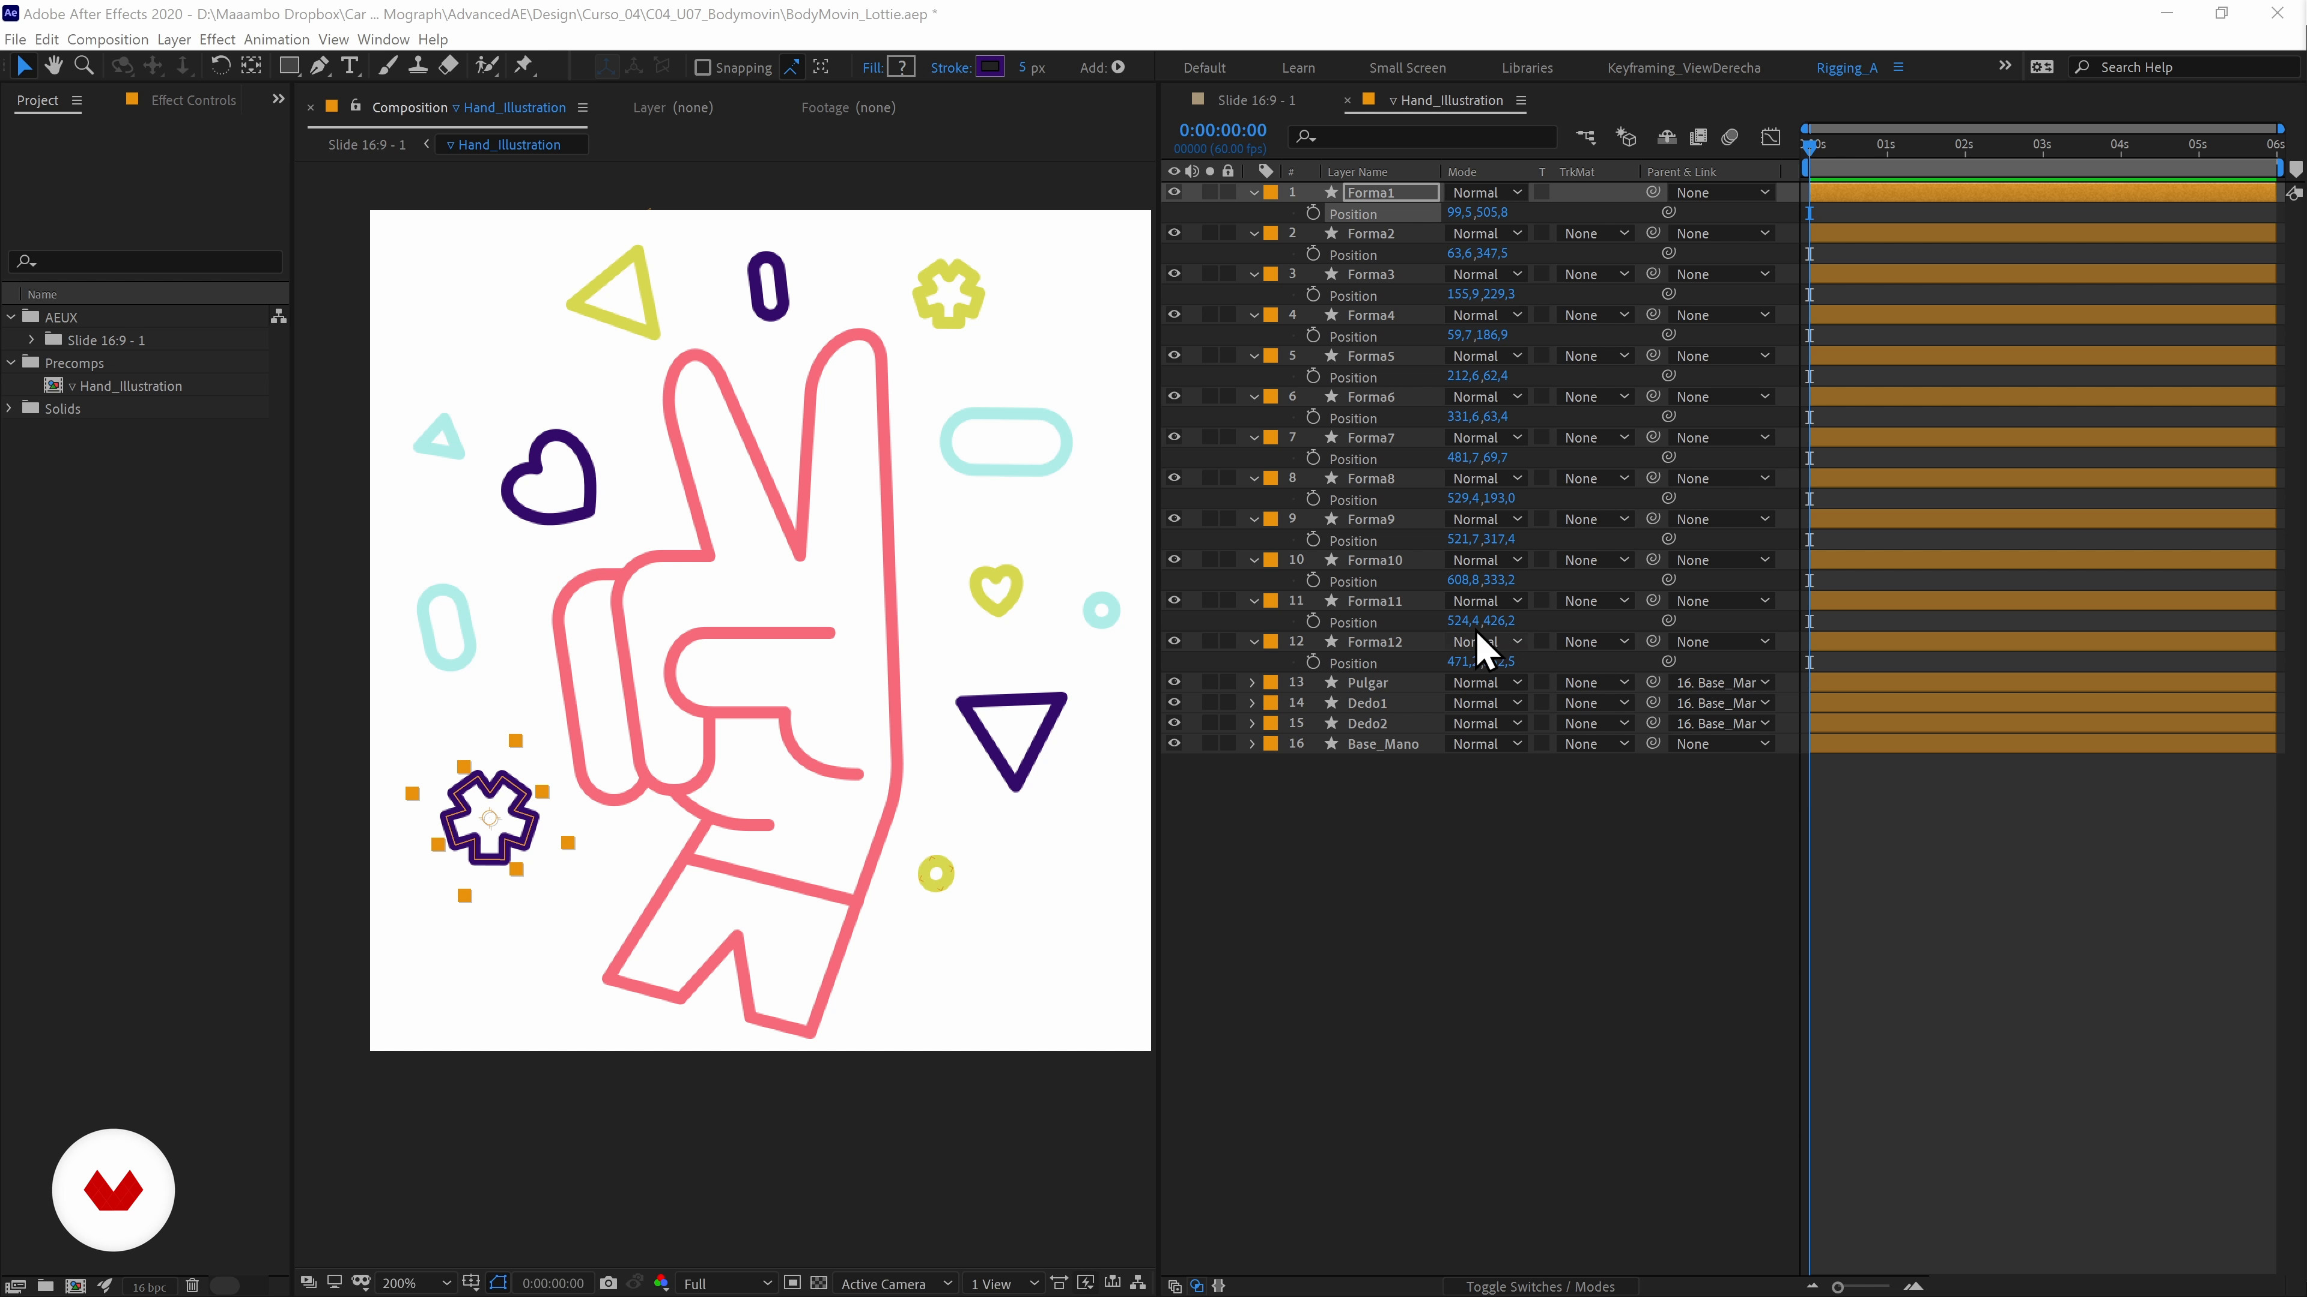Open the Stroke color swatch
This screenshot has width=2307, height=1297.
tap(989, 67)
